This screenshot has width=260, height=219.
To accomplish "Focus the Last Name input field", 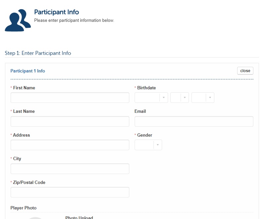I will tap(70, 121).
